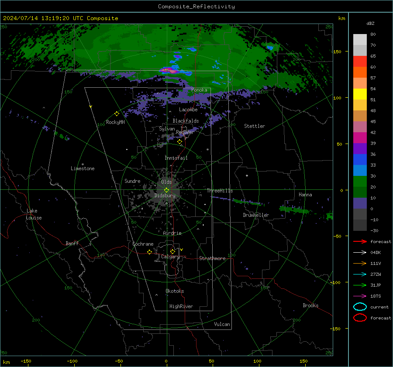This screenshot has width=393, height=367.
Task: Click the slate purple 0–10 dBZ swatch
Action: click(x=360, y=203)
